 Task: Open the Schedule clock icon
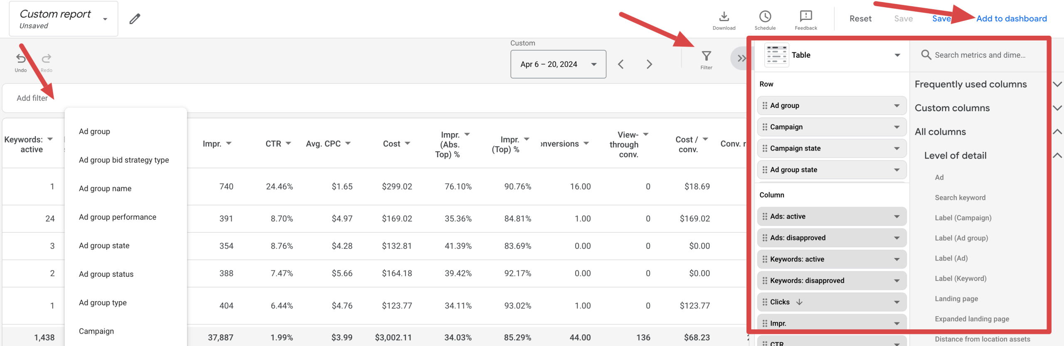click(x=765, y=17)
